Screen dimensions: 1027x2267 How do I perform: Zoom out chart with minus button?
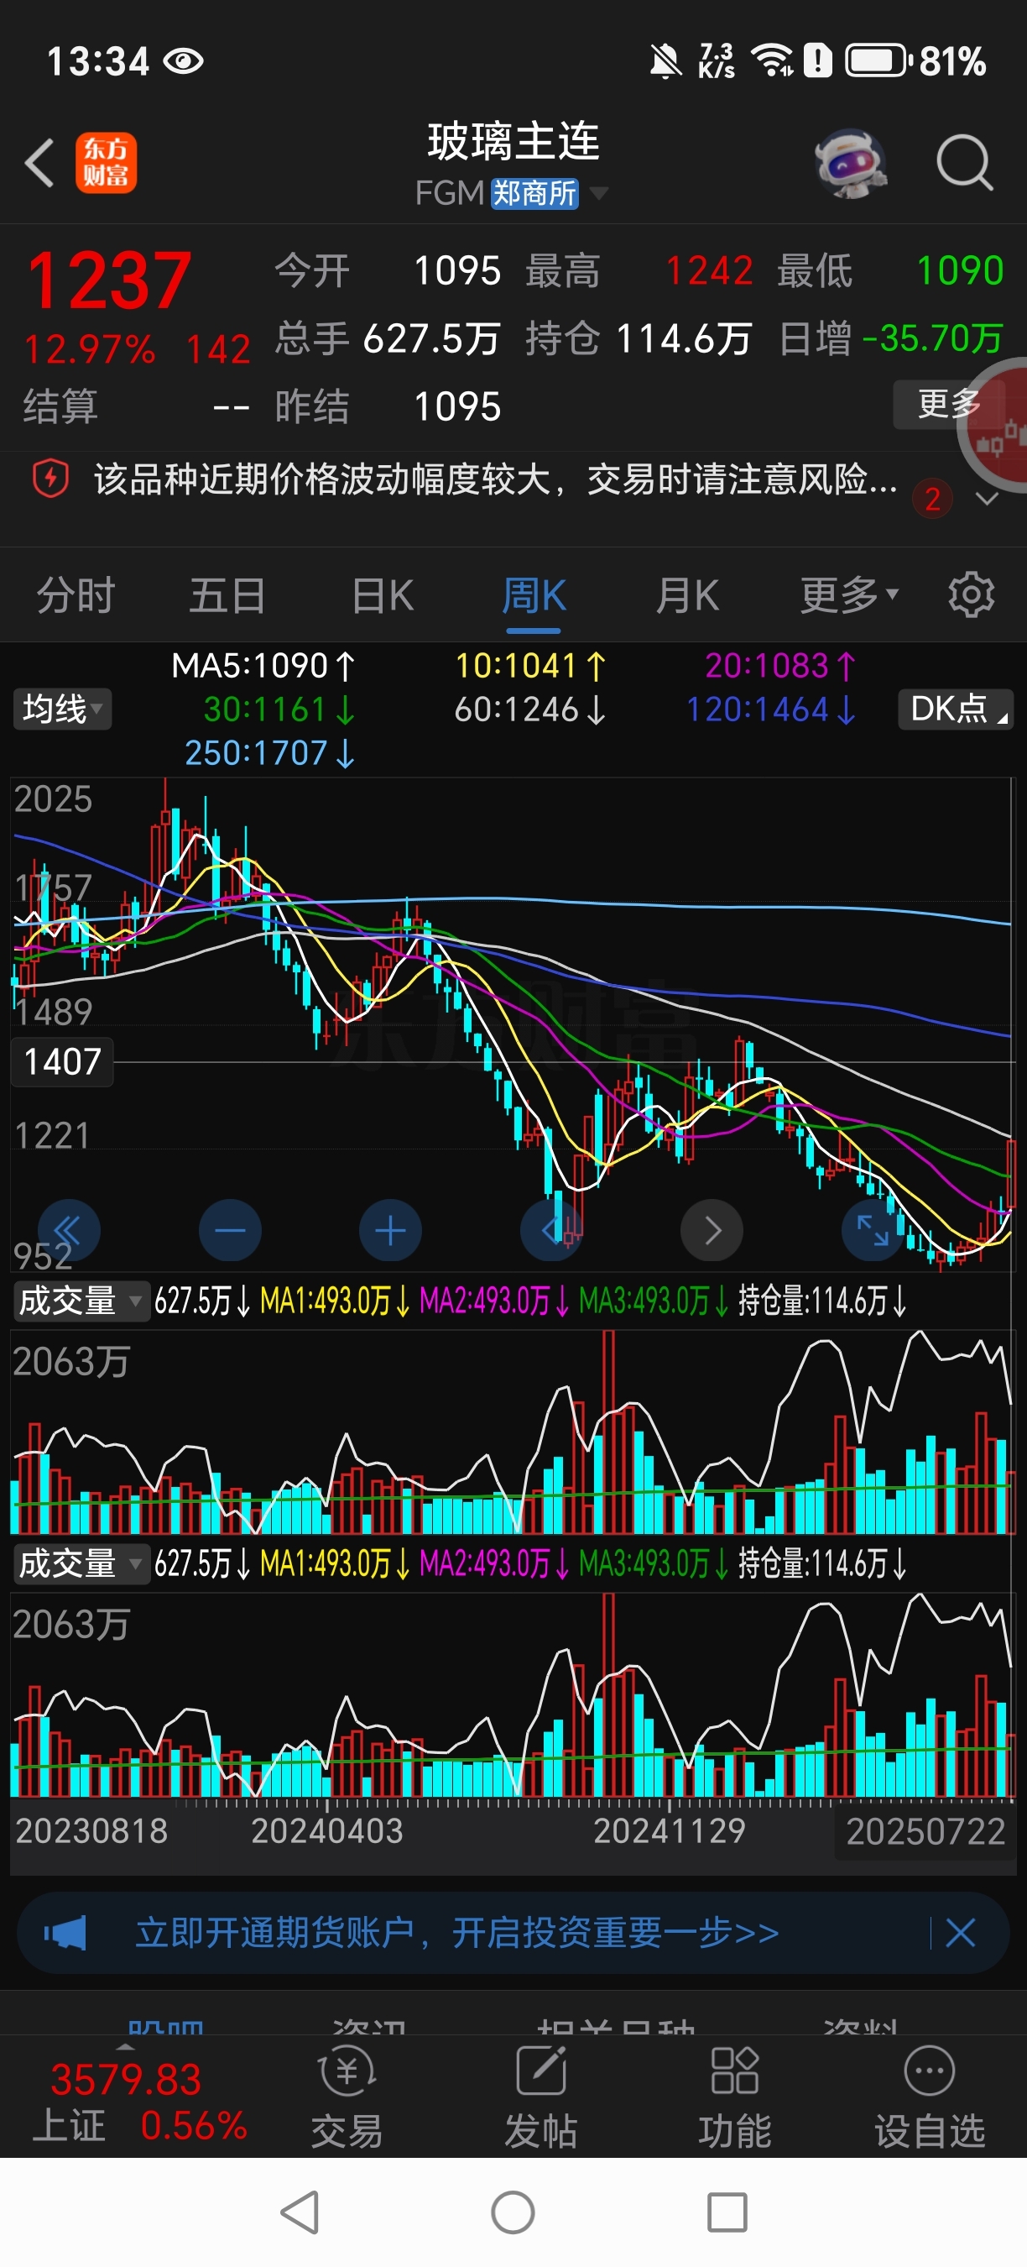231,1229
